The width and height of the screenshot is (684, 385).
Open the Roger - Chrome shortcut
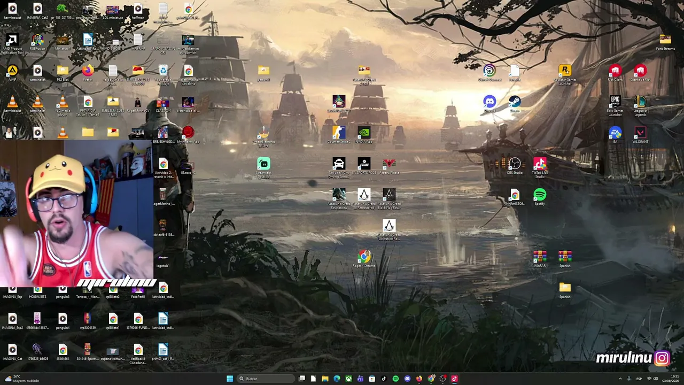coord(364,259)
